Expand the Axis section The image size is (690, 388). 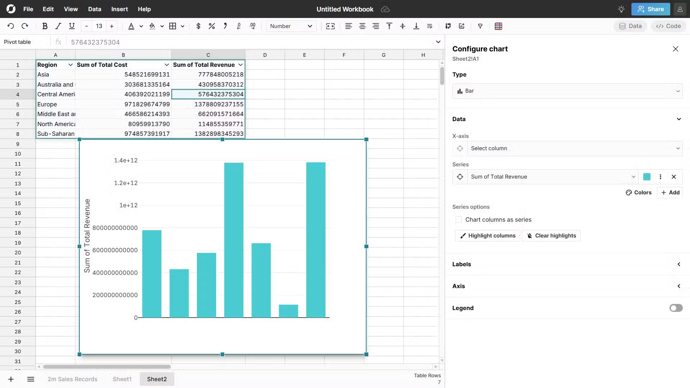pos(679,286)
